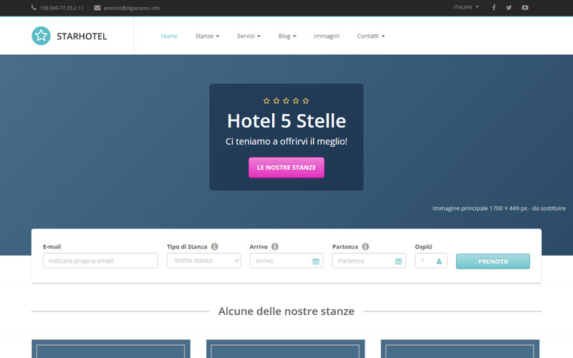Screen dimensions: 573x358
Task: Click the E-mail field label
Action: 52,246
